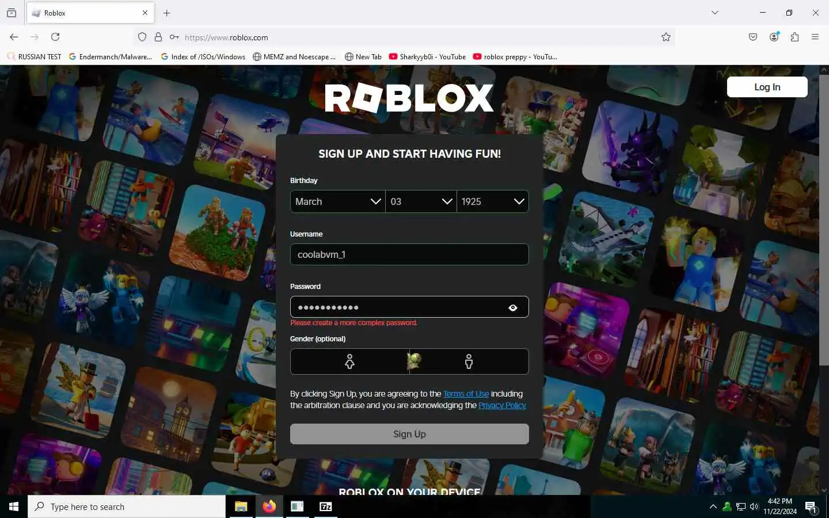Click the taskbar app left of 7-Zip
Screen dimensions: 829x518
[x=297, y=506]
